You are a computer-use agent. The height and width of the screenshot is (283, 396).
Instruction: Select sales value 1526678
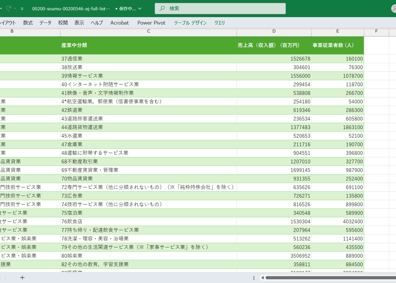point(274,59)
